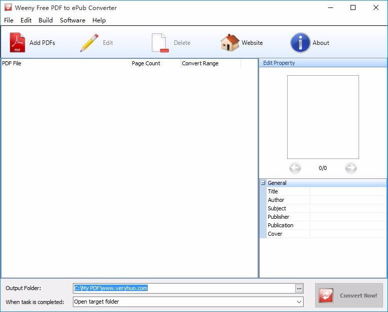Screen dimensions: 388x312
Task: Click the Add PDFs red PDF icon
Action: [17, 42]
